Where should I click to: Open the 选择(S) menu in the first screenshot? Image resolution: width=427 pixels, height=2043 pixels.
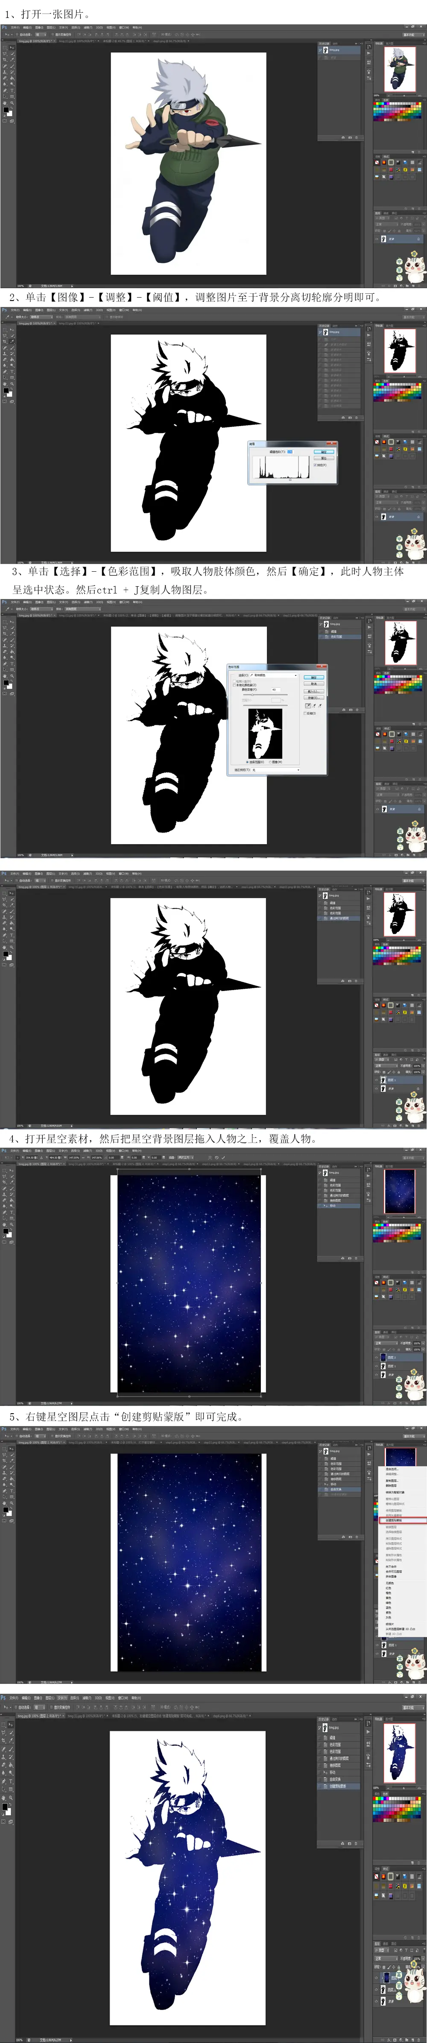[x=76, y=27]
